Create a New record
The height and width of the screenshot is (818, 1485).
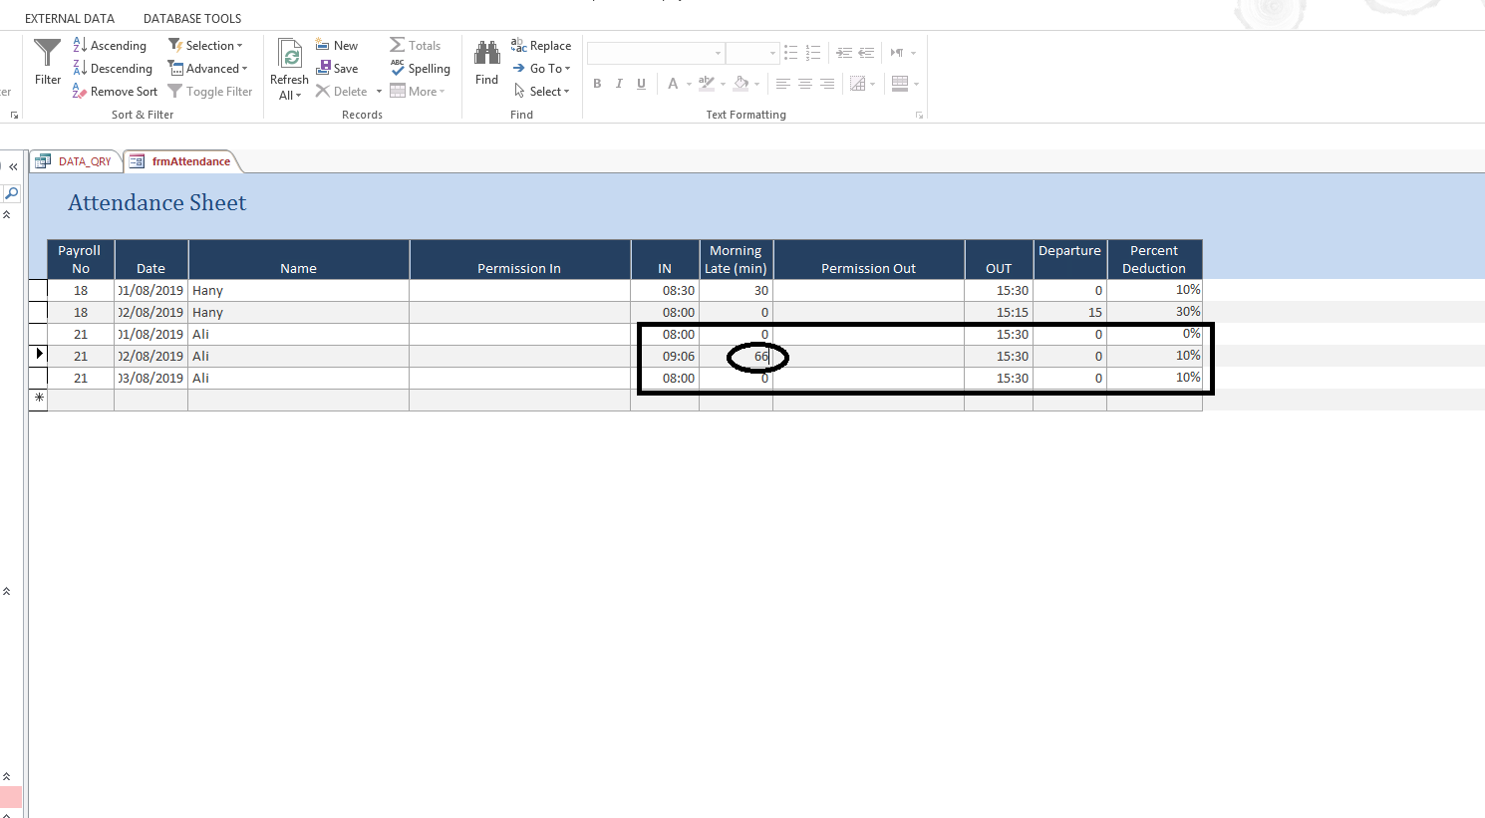pyautogui.click(x=337, y=46)
